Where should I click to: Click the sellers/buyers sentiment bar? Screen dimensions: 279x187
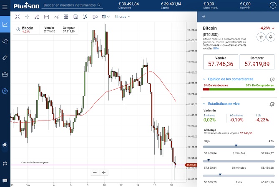coord(239,89)
